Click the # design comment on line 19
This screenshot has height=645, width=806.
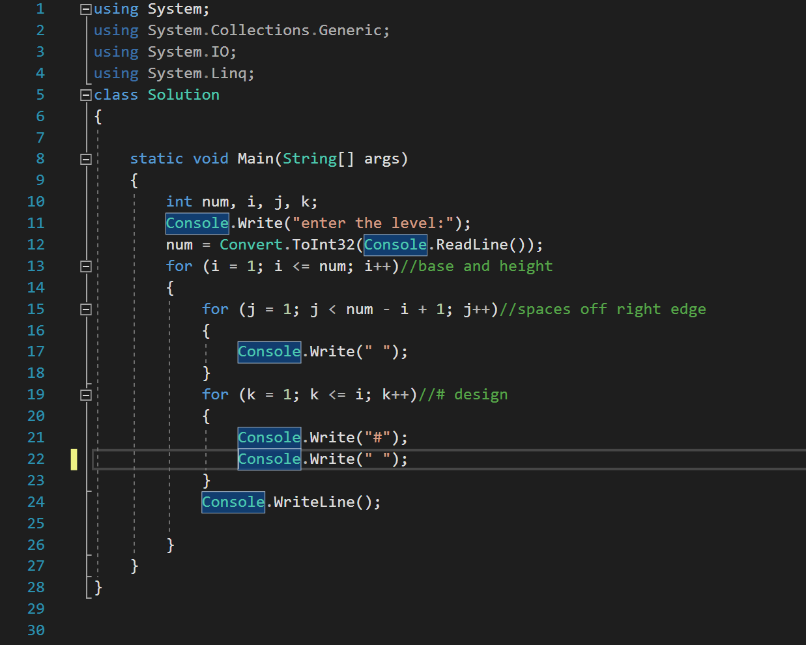pos(466,394)
